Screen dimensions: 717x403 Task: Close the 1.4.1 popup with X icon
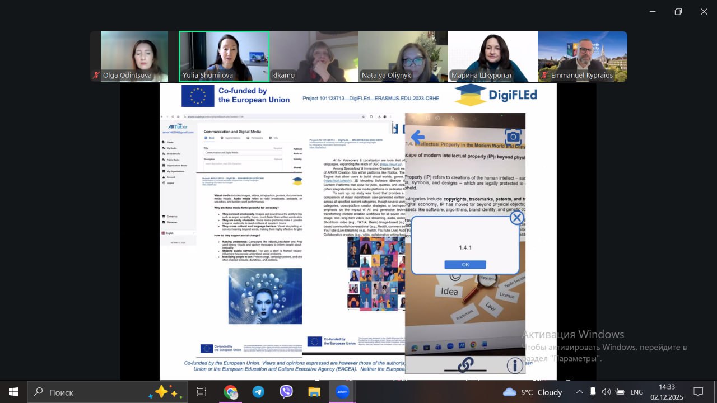(x=516, y=218)
